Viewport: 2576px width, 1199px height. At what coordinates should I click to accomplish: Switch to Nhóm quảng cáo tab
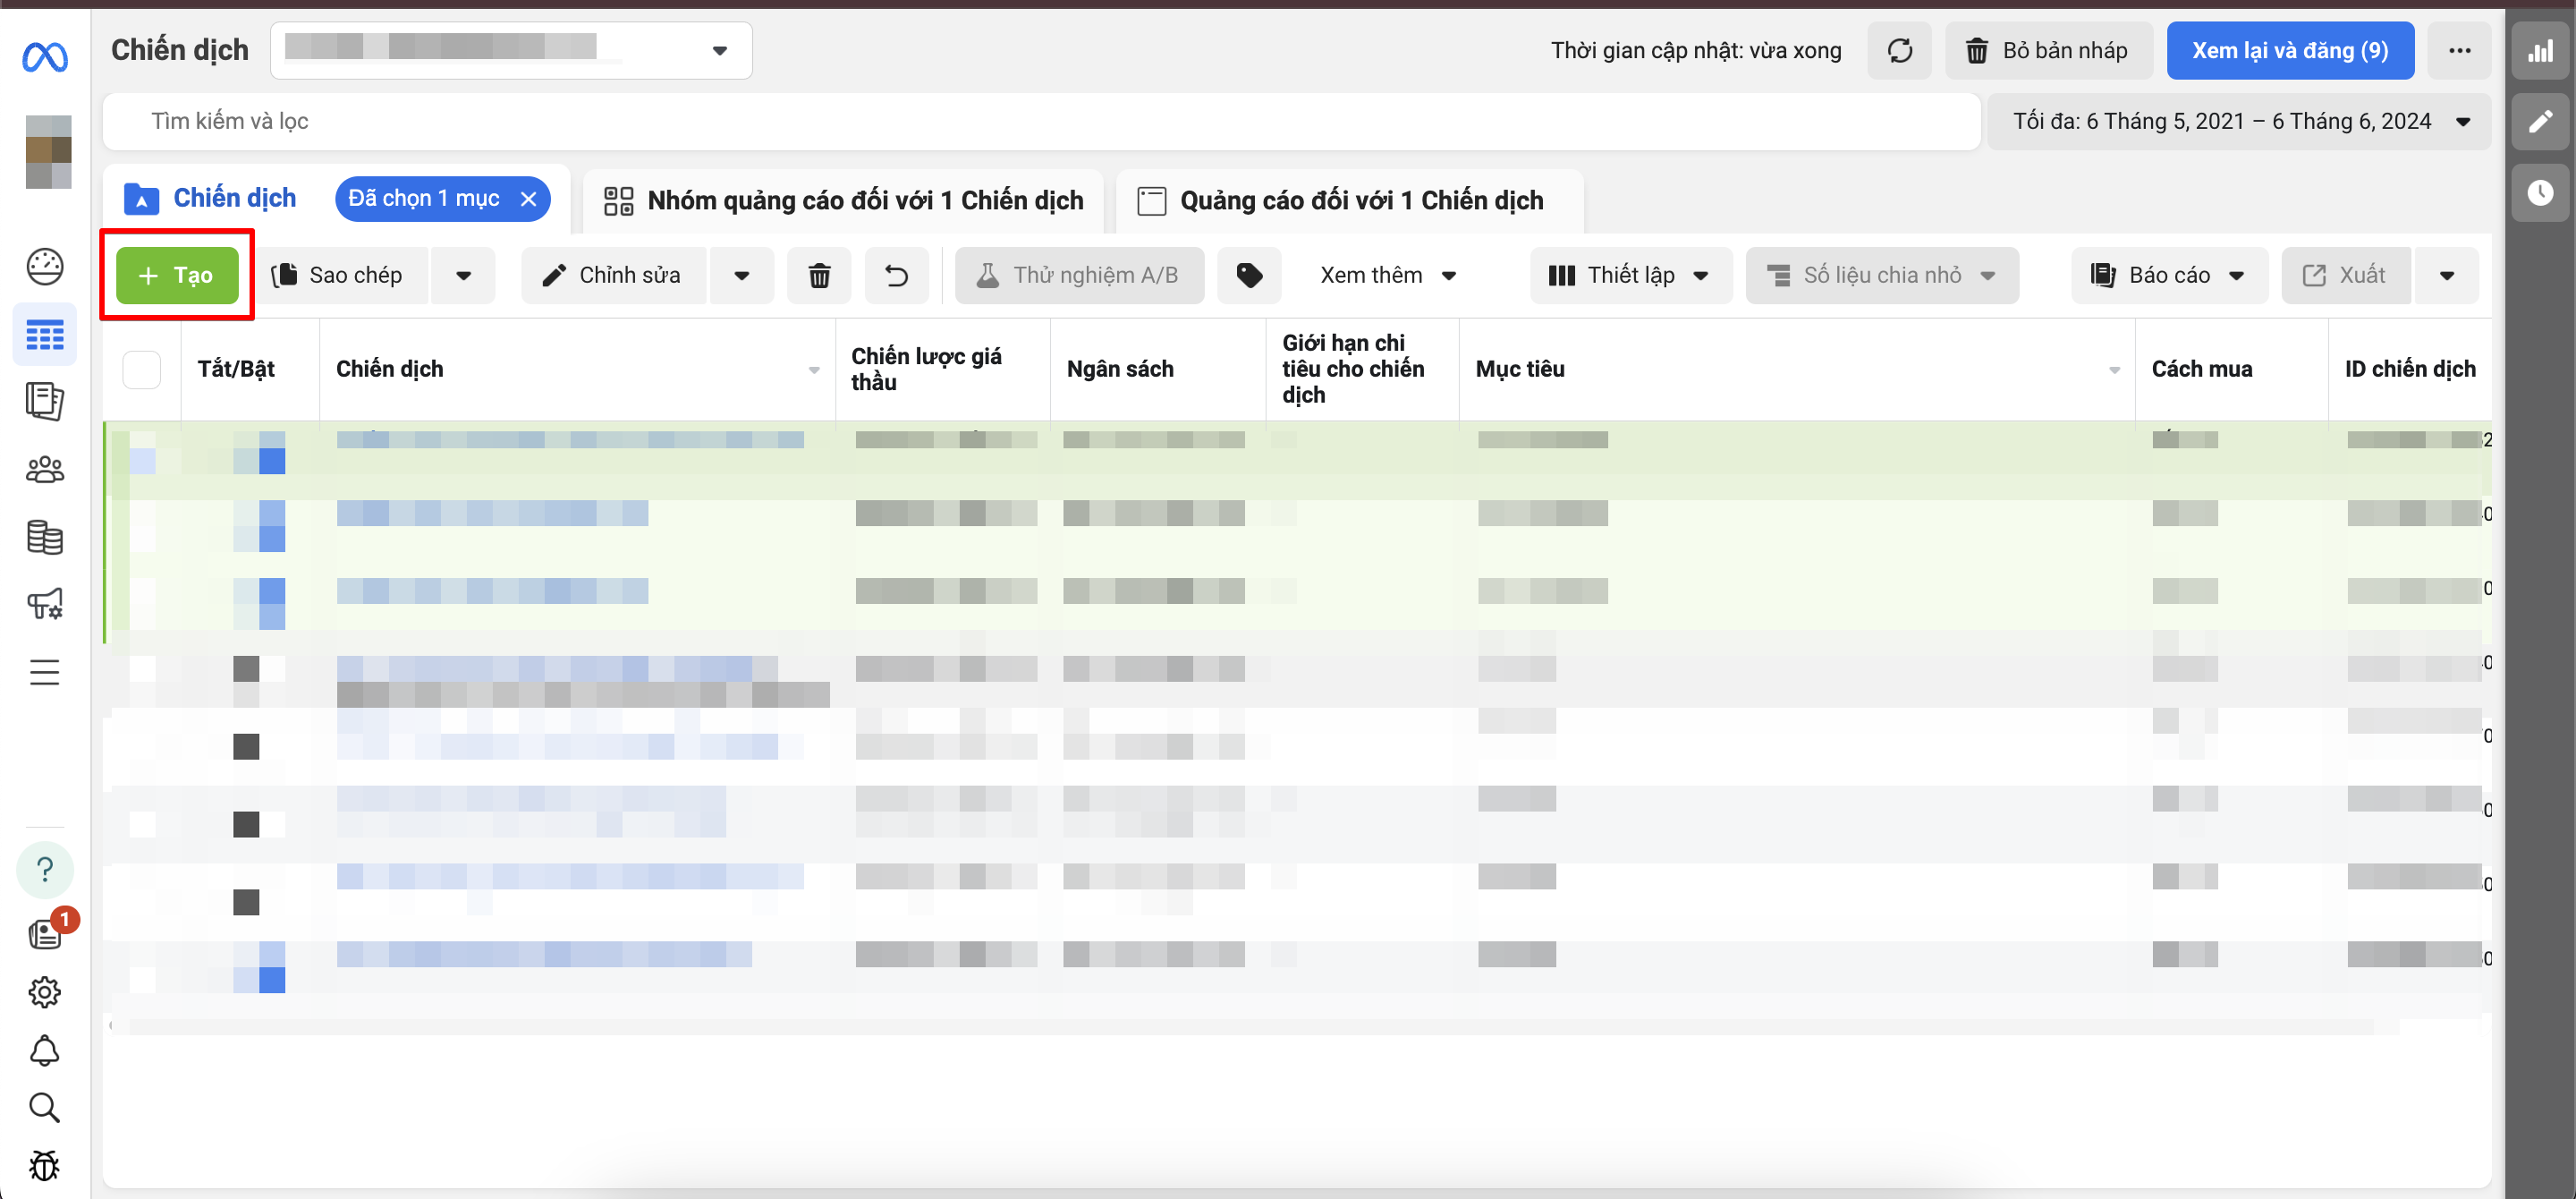(x=844, y=200)
